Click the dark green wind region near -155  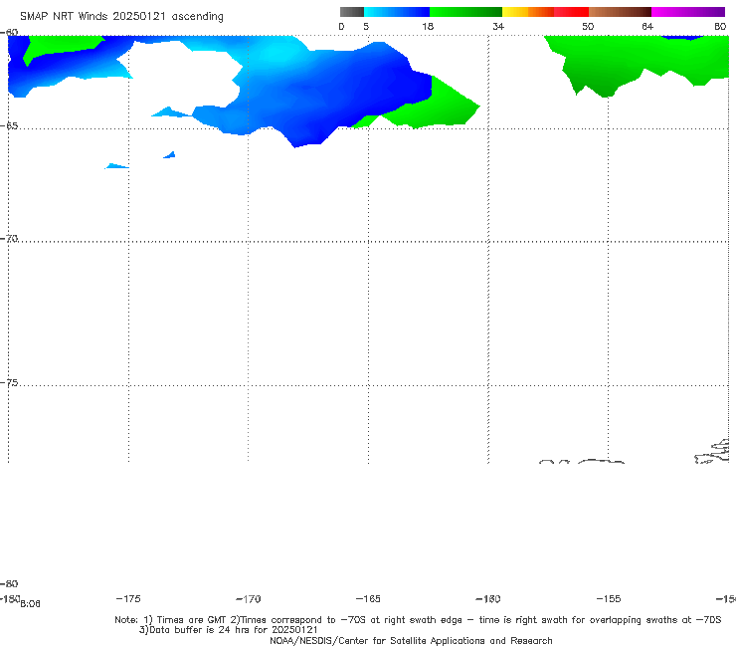pos(606,85)
